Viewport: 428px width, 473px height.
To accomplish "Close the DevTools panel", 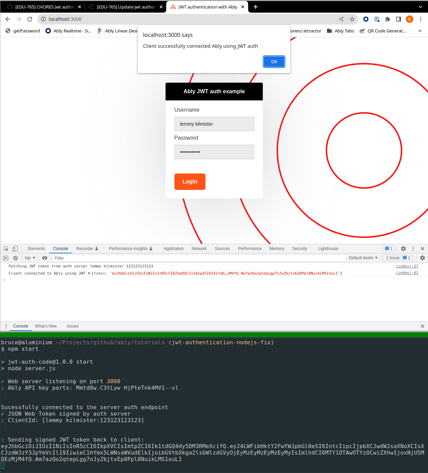I will pyautogui.click(x=423, y=249).
